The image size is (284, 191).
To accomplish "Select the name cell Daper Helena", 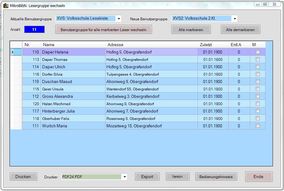I will [x=73, y=52].
